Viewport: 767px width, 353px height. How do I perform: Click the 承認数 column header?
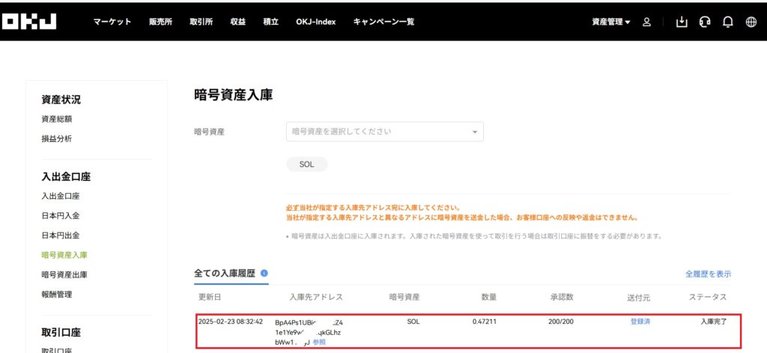coord(562,298)
